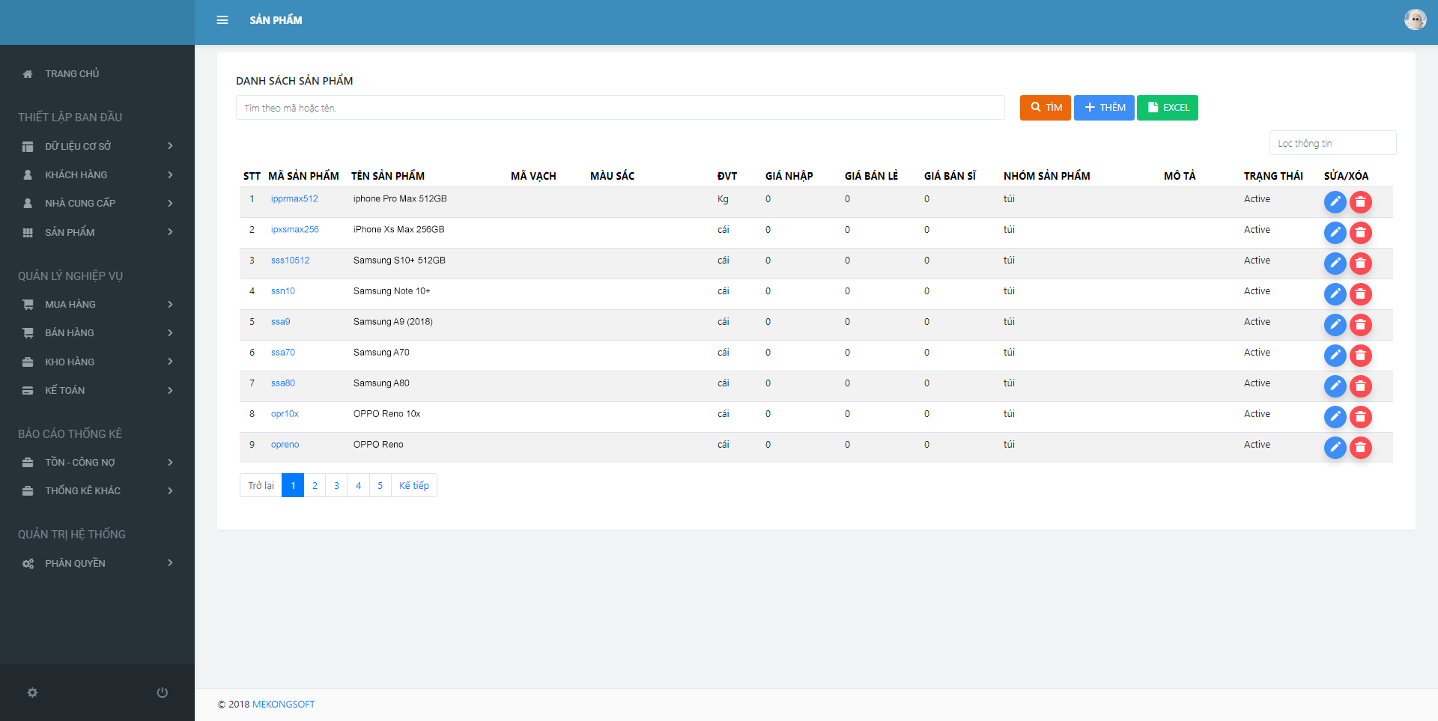Delete the opreno product row
1438x721 pixels.
(1361, 448)
